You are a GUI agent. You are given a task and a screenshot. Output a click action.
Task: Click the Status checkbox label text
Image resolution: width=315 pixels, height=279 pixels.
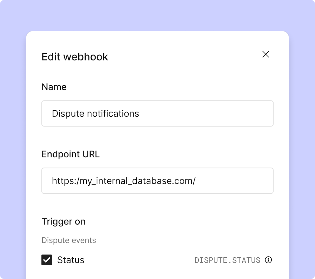[x=71, y=260]
